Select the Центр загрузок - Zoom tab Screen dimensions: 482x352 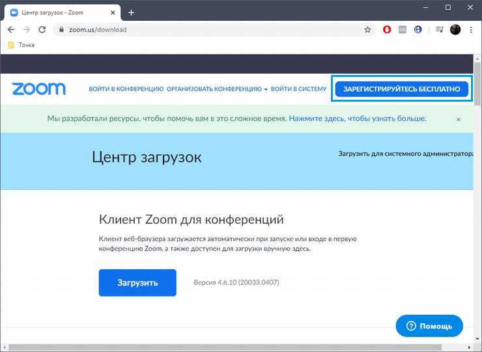(x=61, y=12)
